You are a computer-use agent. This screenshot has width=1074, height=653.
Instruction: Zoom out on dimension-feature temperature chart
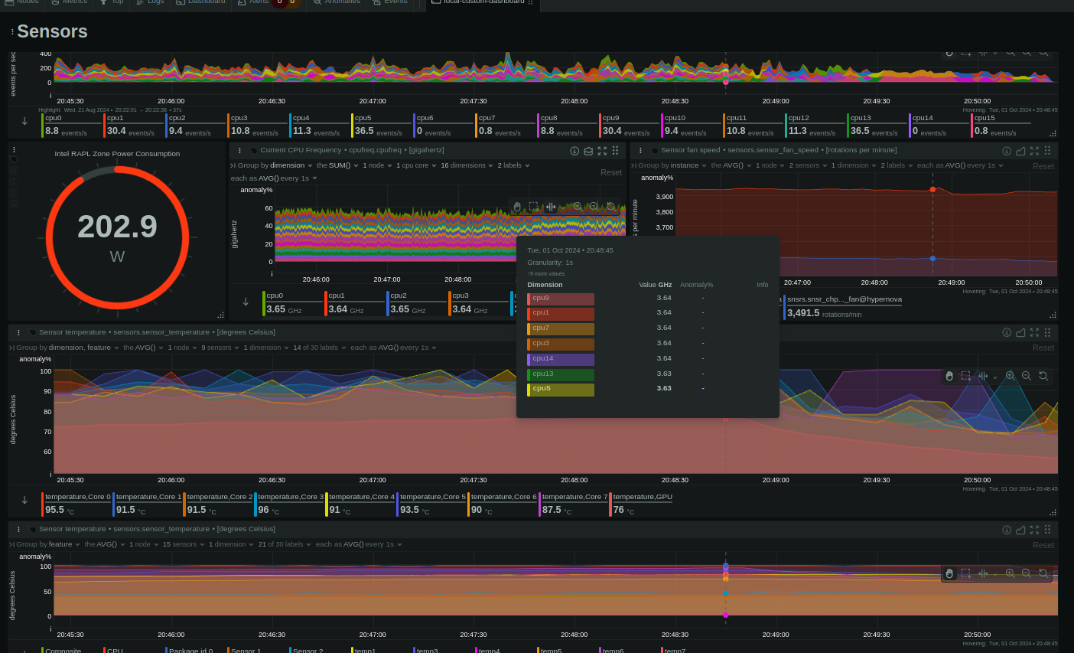coord(1027,376)
